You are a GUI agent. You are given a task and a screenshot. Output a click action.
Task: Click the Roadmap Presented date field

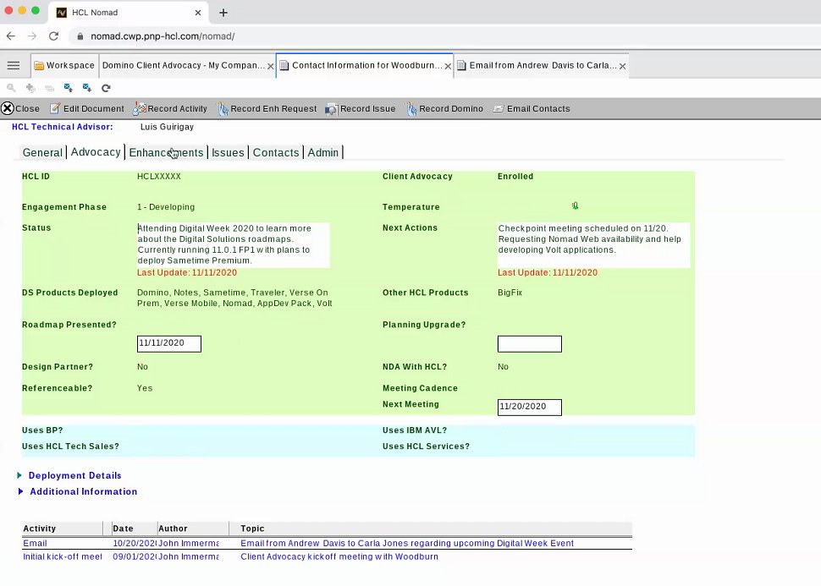[x=169, y=344]
